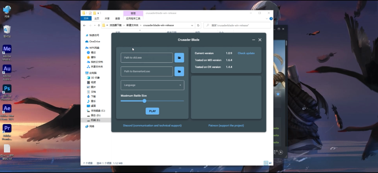Launch Adobe Premiere from desktop
The width and height of the screenshot is (378, 173).
[x=7, y=133]
